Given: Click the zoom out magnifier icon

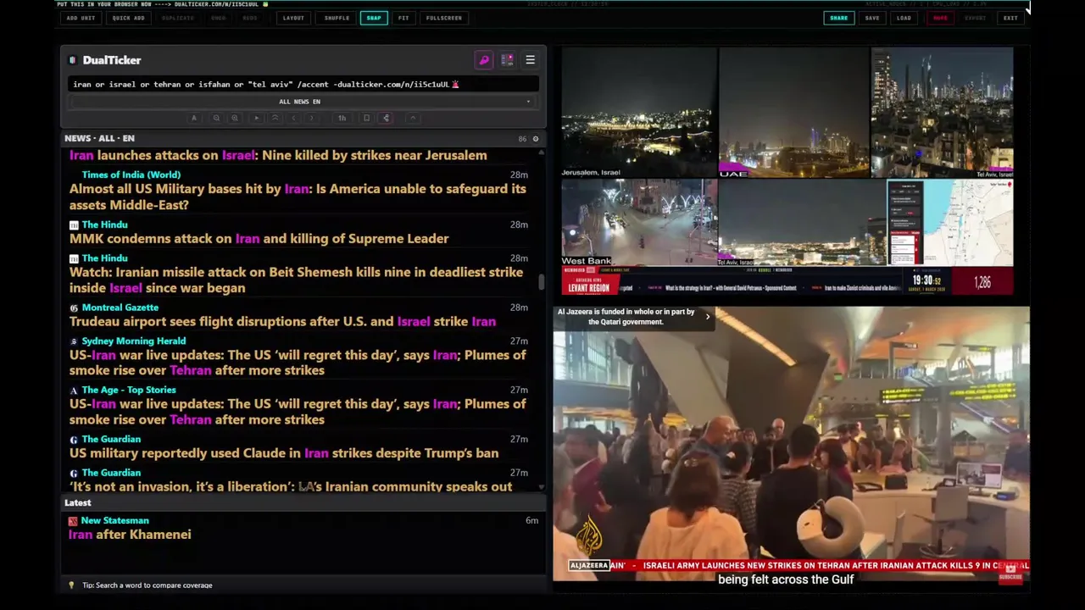Looking at the screenshot, I should [x=216, y=118].
